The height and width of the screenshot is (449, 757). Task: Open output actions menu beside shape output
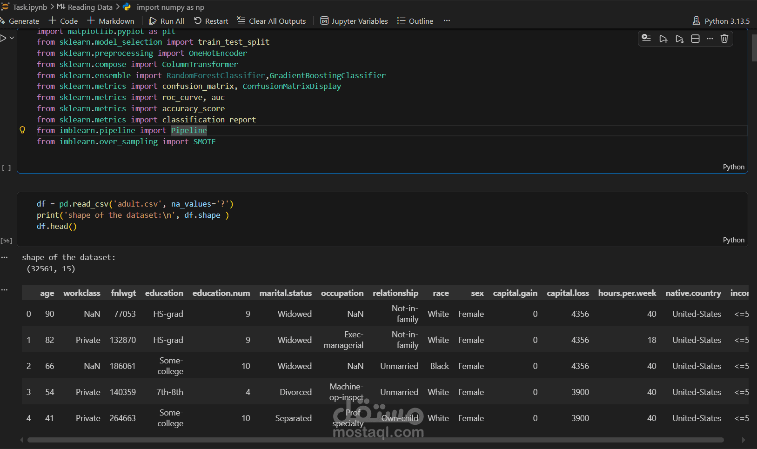(5, 257)
